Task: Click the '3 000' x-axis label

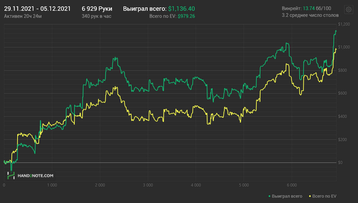Action: click(x=148, y=185)
